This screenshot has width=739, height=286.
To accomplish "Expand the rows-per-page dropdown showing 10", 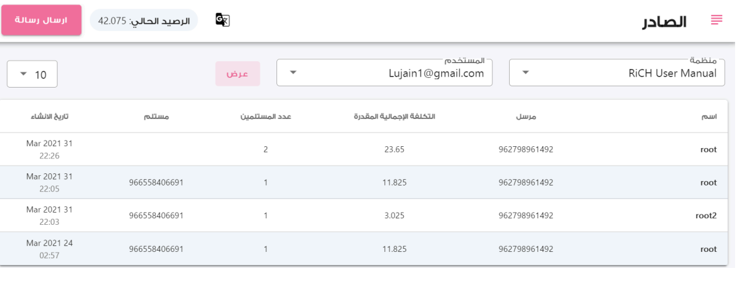I will pos(32,74).
